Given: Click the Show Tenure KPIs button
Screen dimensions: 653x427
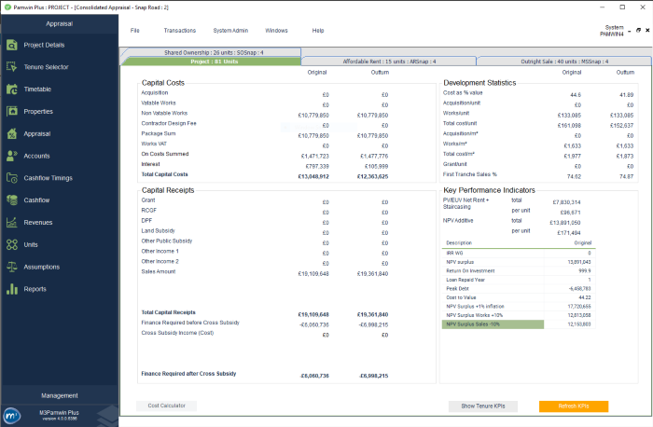Looking at the screenshot, I should point(481,406).
